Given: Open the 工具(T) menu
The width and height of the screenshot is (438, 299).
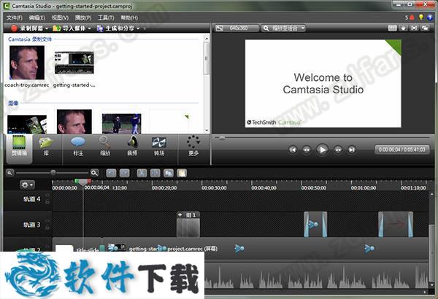Looking at the screenshot, I should pos(106,18).
